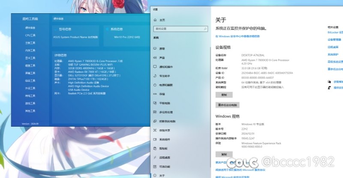
Task: Open the Notifications & actions (通知和操作) icon
Action: (x=155, y=67)
